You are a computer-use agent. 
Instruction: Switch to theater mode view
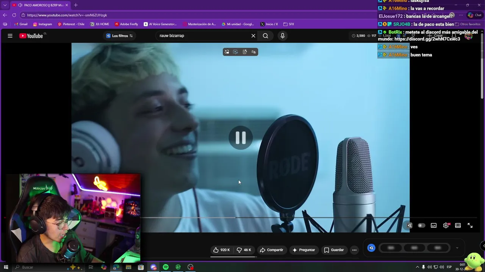[458, 226]
